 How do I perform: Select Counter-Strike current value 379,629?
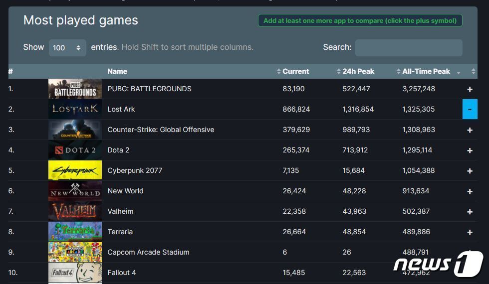tap(296, 130)
